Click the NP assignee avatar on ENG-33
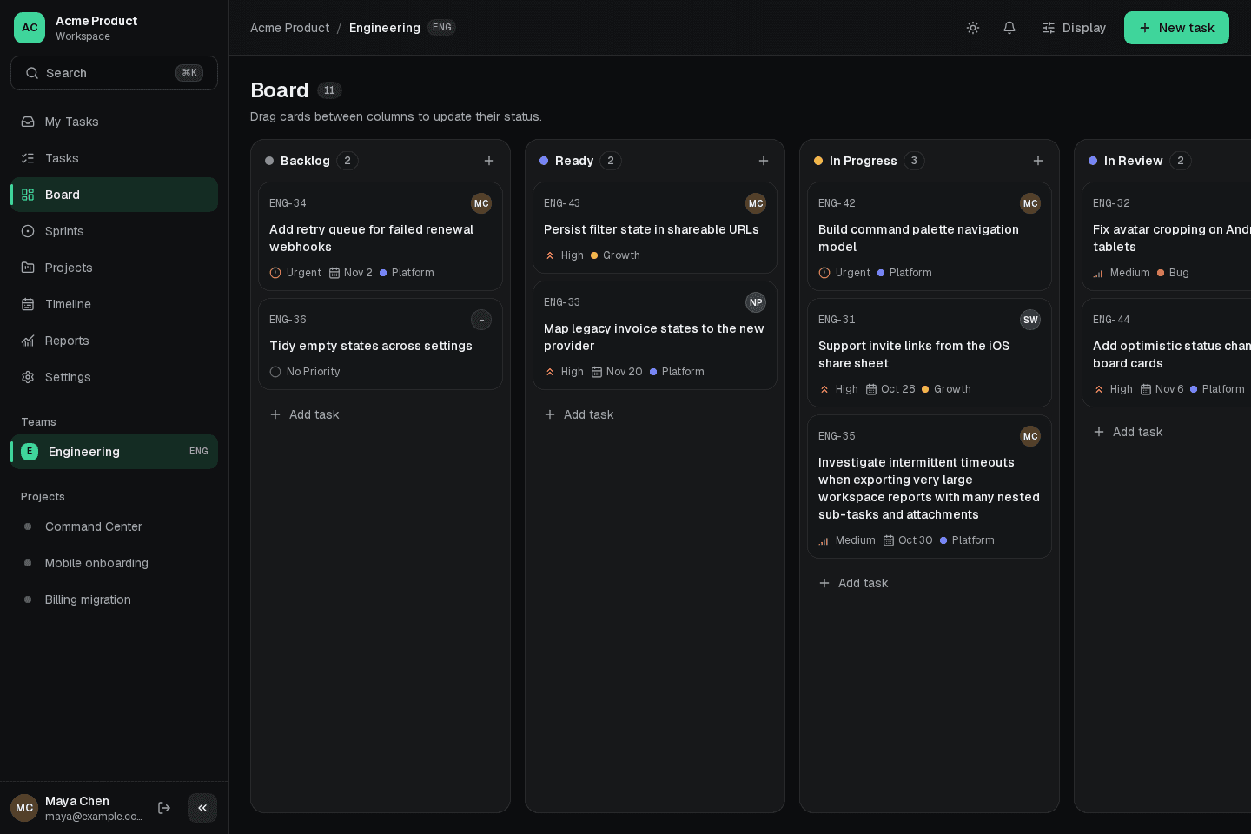This screenshot has height=834, width=1251. (x=756, y=302)
